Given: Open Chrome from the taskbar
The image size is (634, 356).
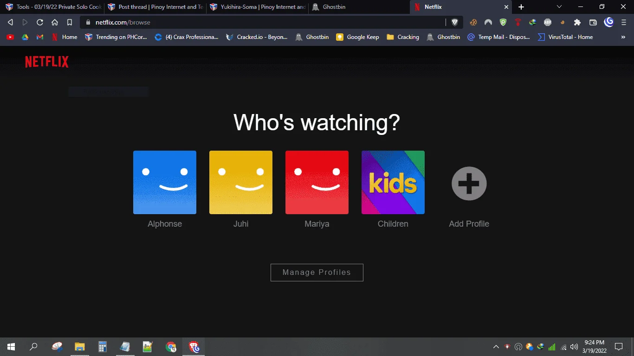Looking at the screenshot, I should tap(171, 347).
